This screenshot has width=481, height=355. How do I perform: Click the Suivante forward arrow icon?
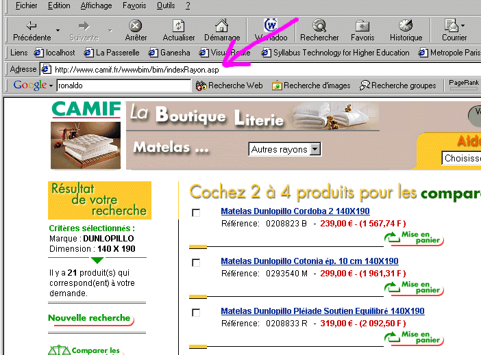[84, 26]
